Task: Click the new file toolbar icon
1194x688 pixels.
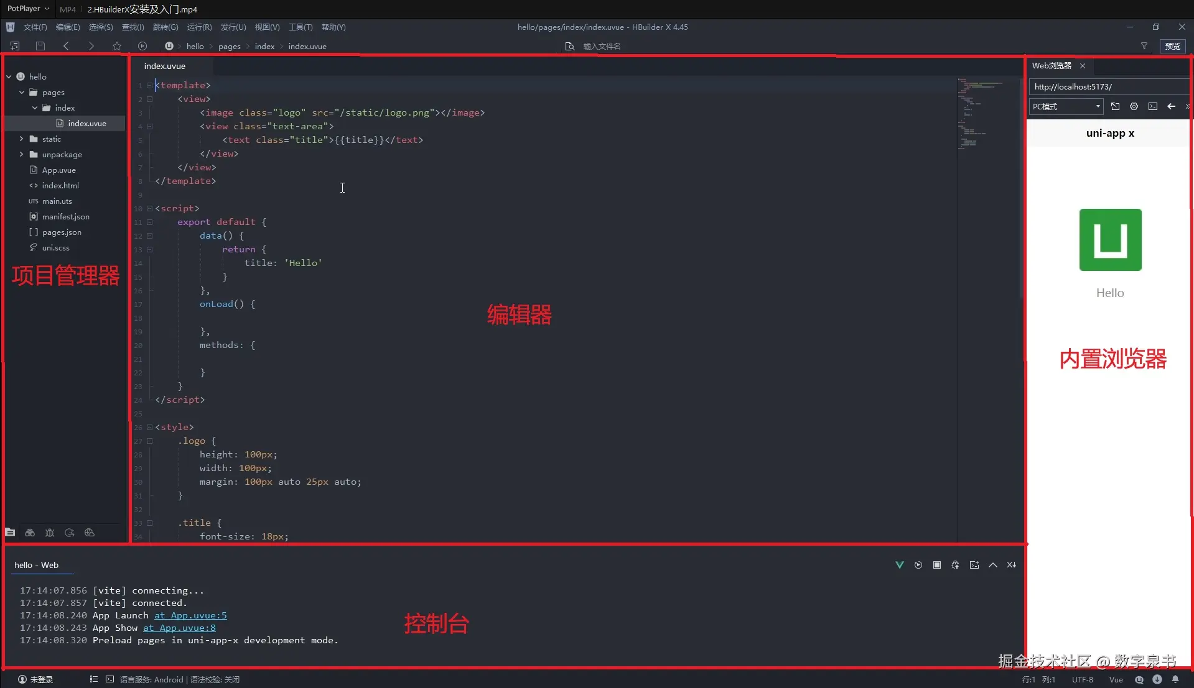Action: point(15,46)
